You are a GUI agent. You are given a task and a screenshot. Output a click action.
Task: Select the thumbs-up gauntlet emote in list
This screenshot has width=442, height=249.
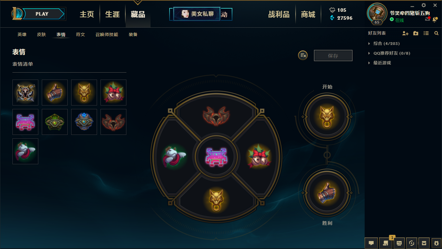tap(55, 92)
